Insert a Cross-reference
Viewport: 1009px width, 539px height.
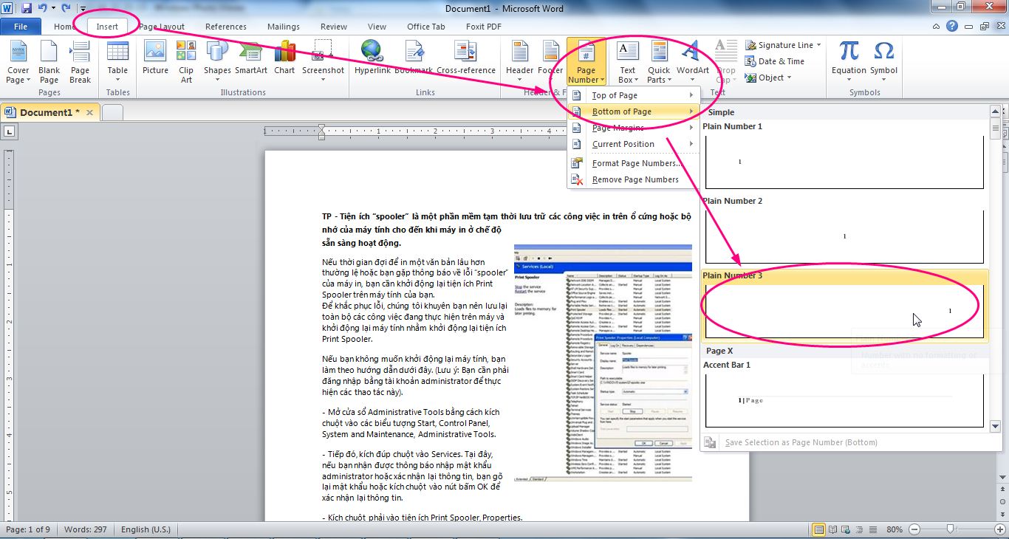tap(466, 59)
